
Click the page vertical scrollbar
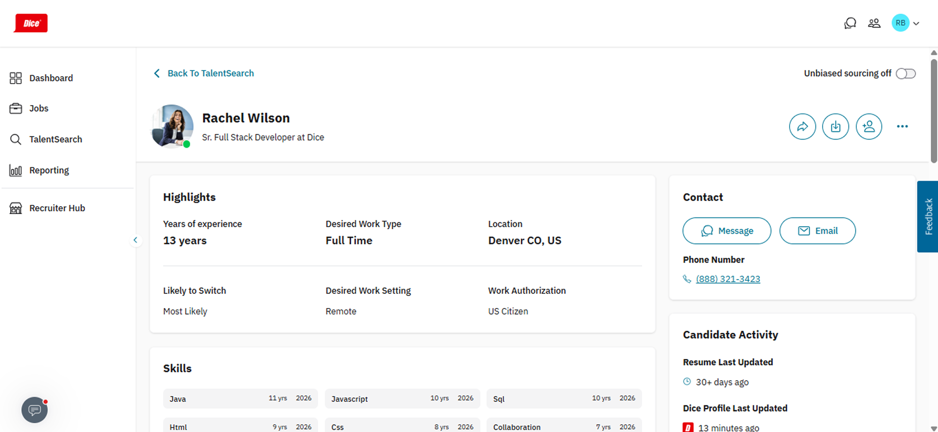pos(934,111)
